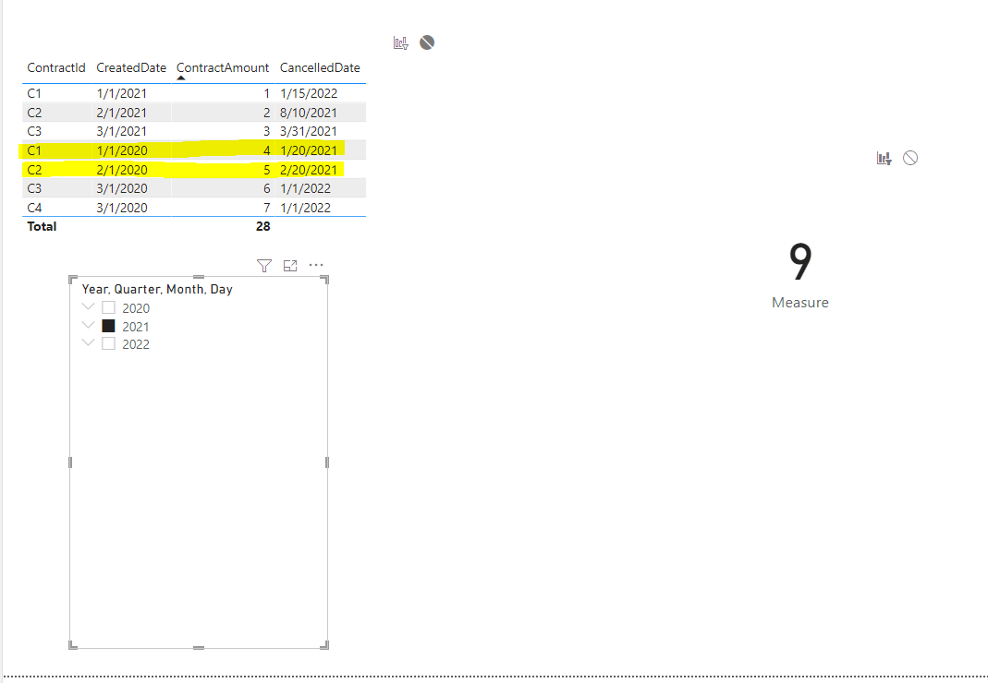
Task: Click the slicer's bottom middle resize handle
Action: pos(199,647)
